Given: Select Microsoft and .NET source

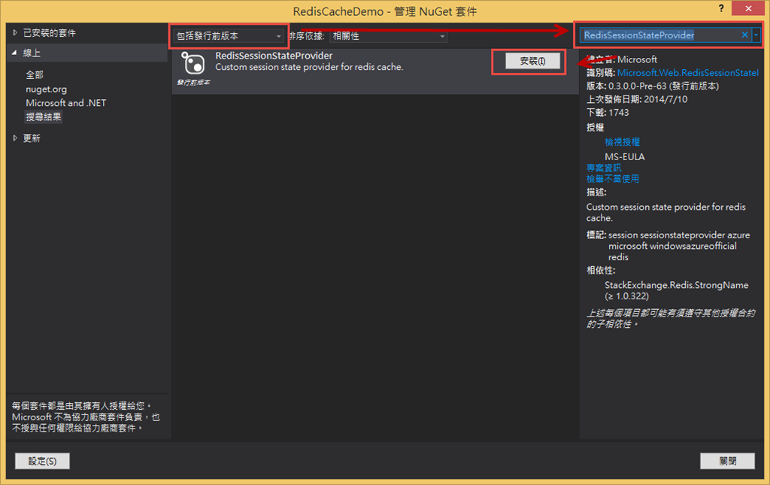Looking at the screenshot, I should tap(66, 102).
